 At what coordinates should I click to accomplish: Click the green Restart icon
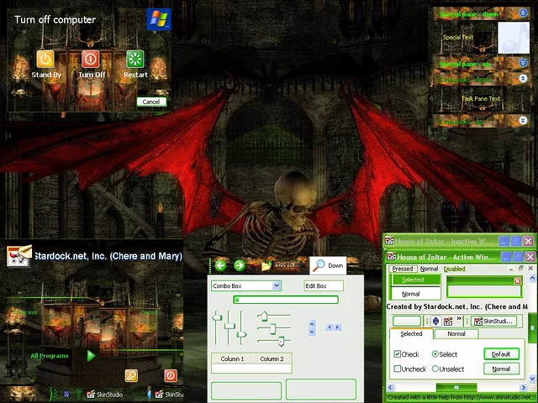pos(134,60)
